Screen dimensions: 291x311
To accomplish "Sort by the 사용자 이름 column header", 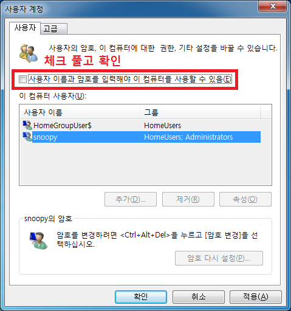I will [x=80, y=112].
